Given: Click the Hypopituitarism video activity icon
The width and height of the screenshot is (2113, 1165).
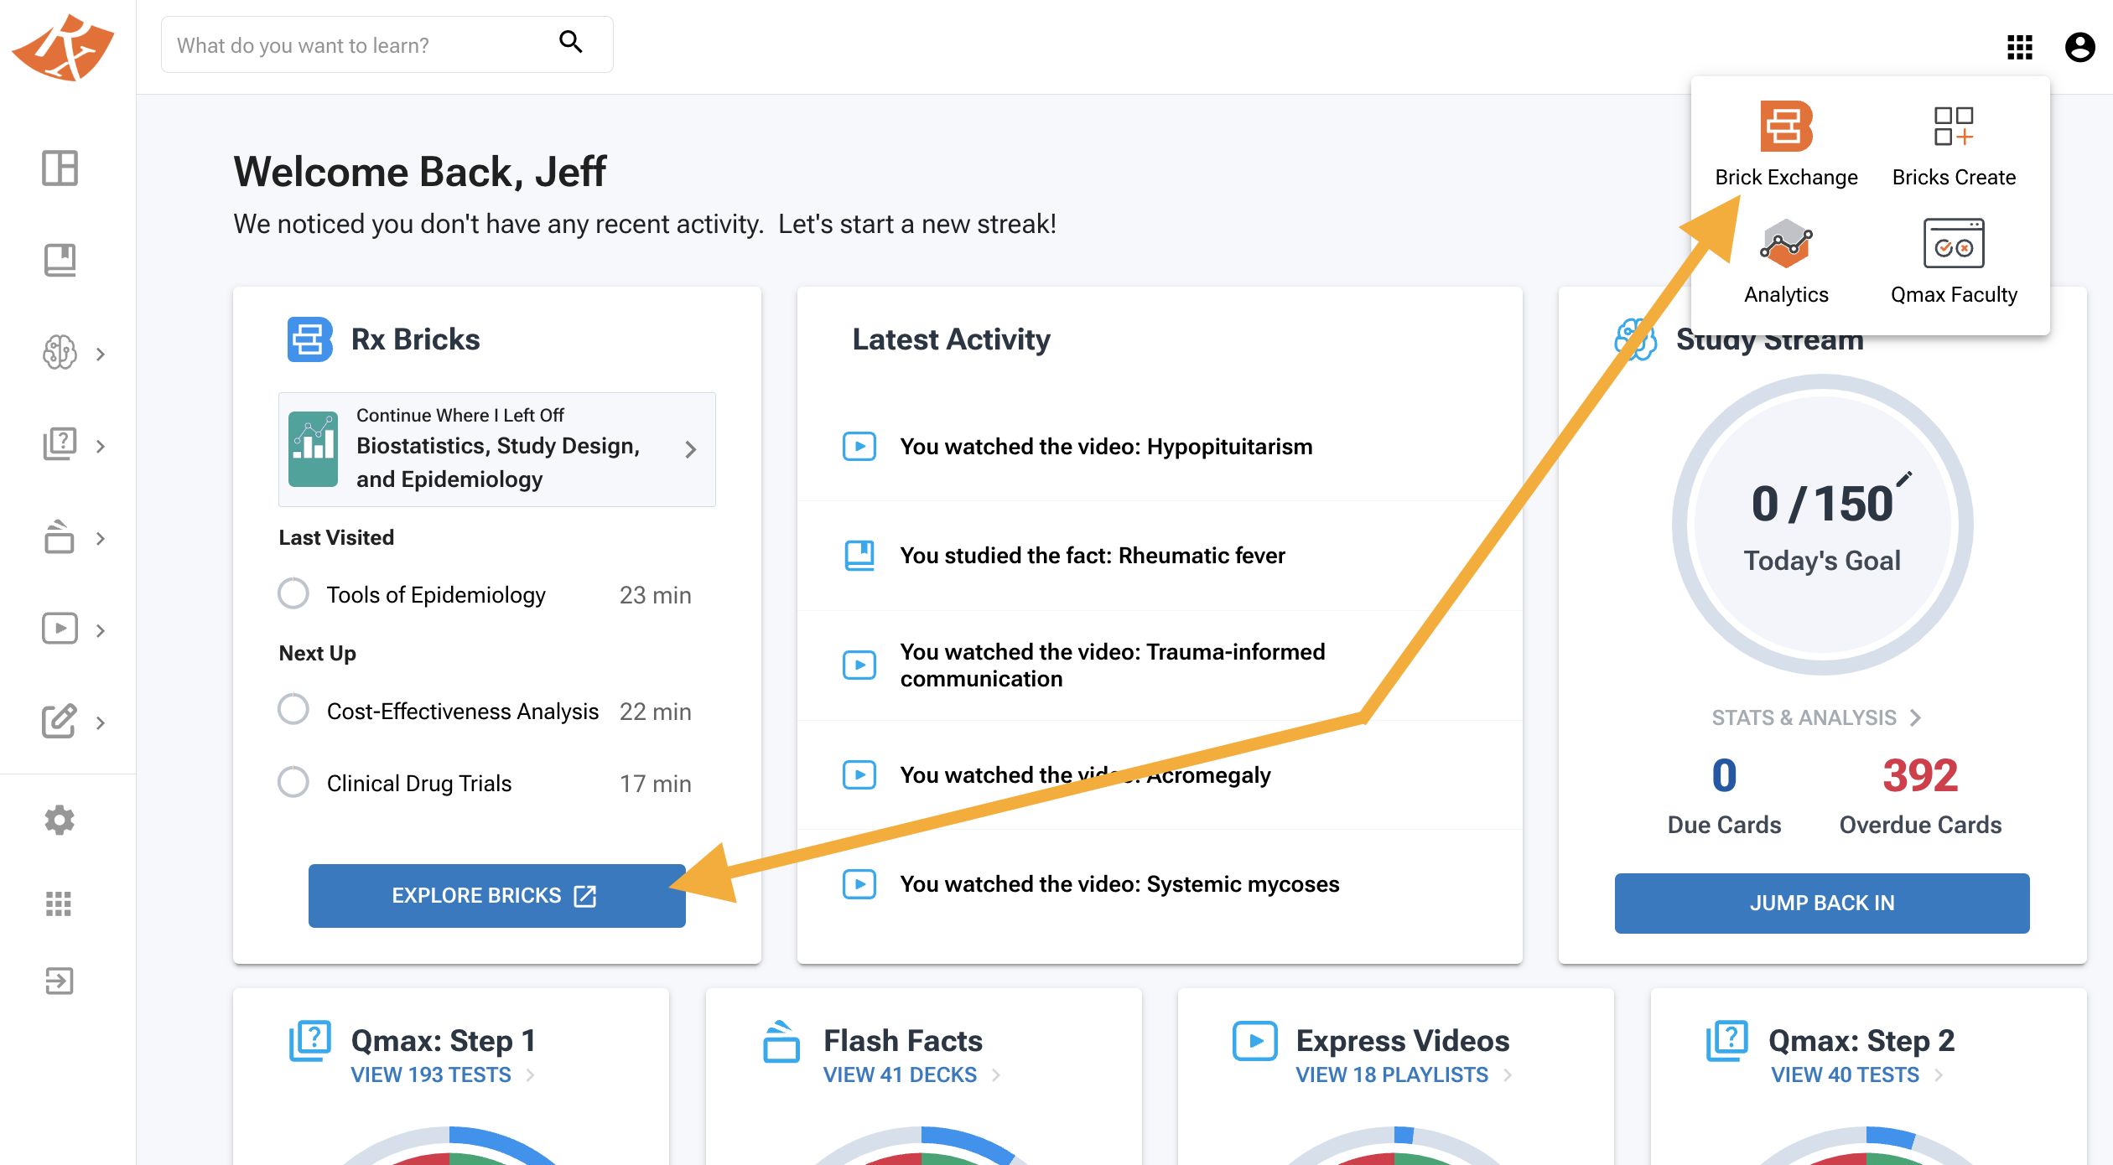Looking at the screenshot, I should 859,447.
